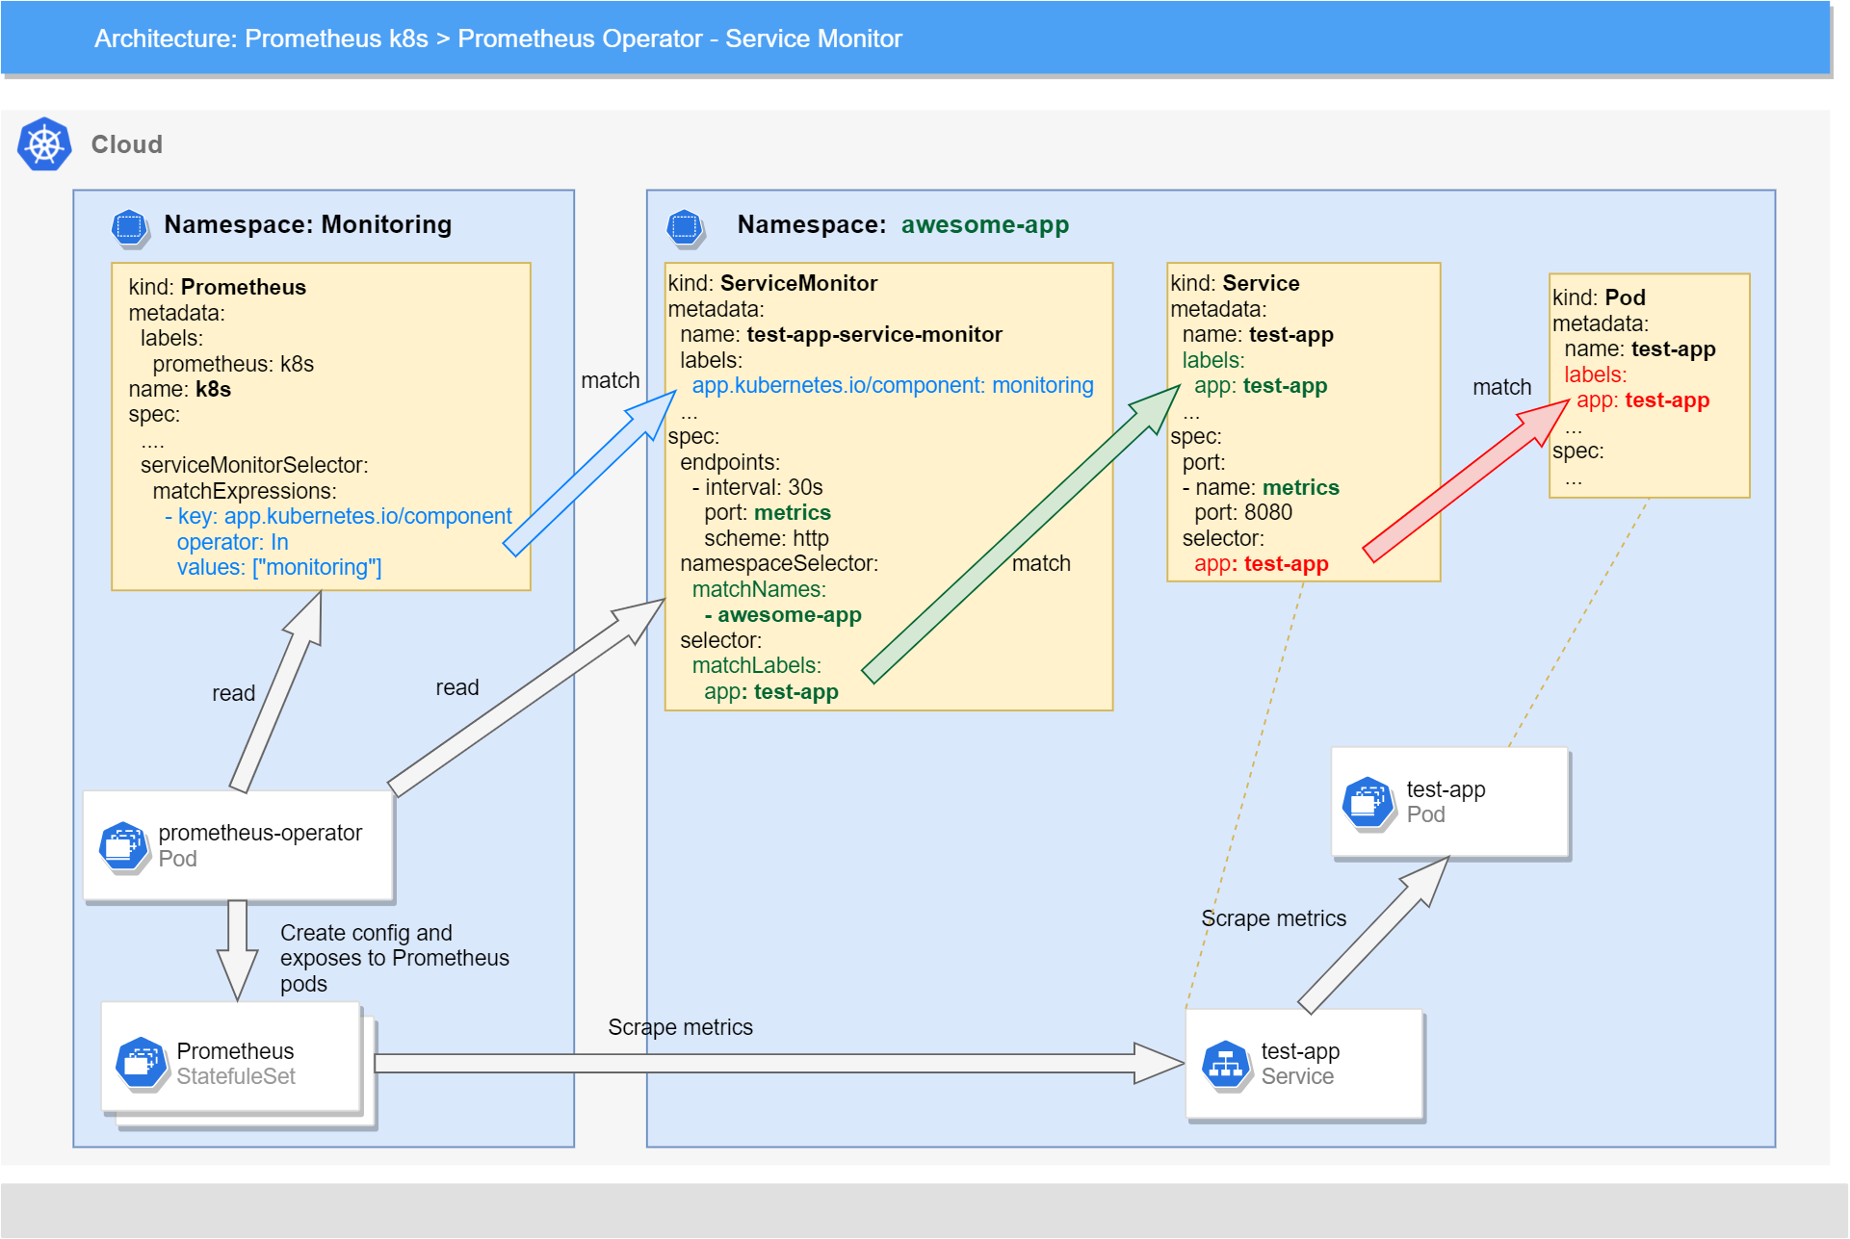Click 'port: 8080' line
Image resolution: width=1850 pixels, height=1239 pixels.
tap(1243, 512)
